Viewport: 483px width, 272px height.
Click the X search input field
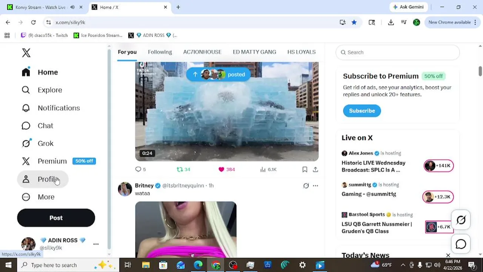tap(398, 53)
